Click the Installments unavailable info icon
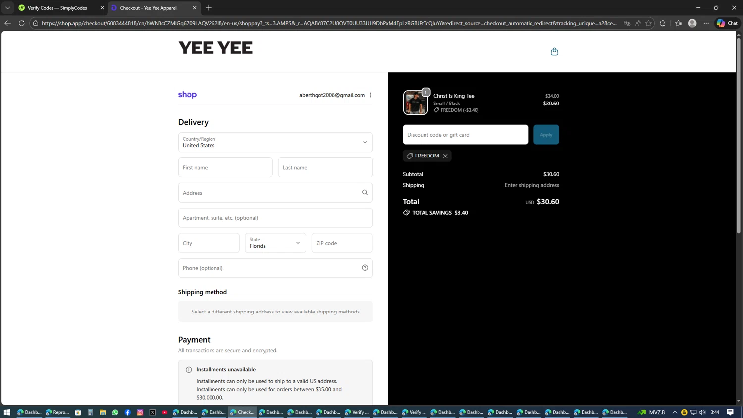The height and width of the screenshot is (418, 743). (x=189, y=370)
